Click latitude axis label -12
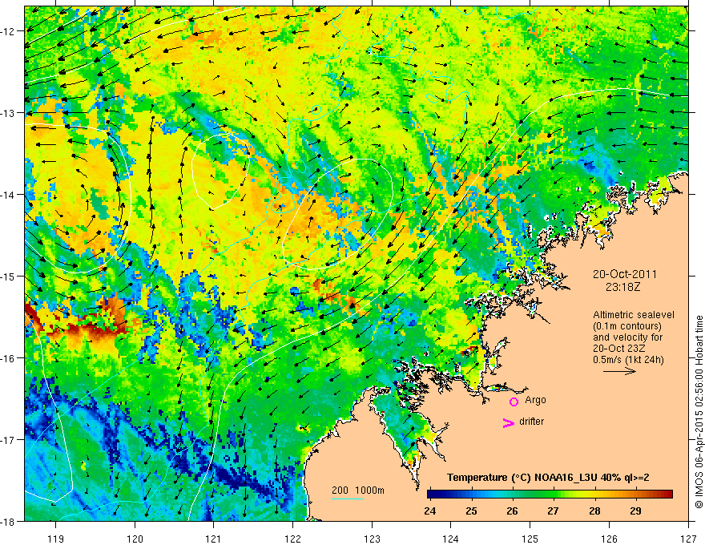The height and width of the screenshot is (545, 705). [x=9, y=31]
